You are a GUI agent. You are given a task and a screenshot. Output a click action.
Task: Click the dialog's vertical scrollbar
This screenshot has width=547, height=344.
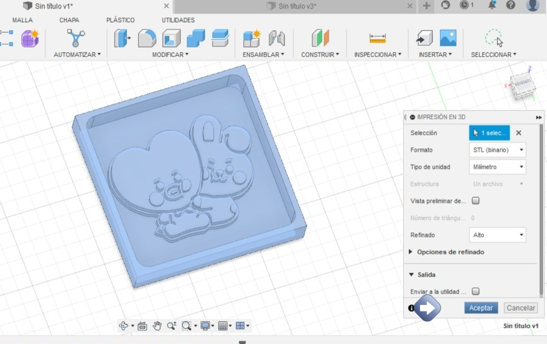(x=541, y=210)
